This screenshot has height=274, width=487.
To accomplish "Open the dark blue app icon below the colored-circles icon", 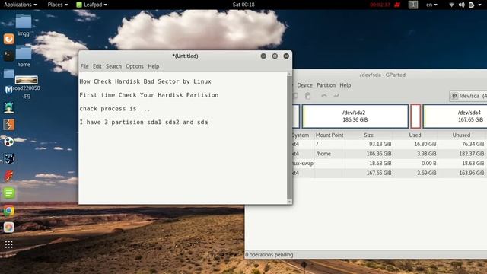I will [8, 159].
